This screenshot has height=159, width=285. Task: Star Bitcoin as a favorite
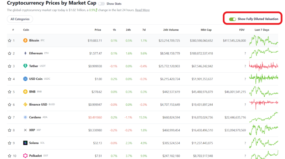pos(10,41)
